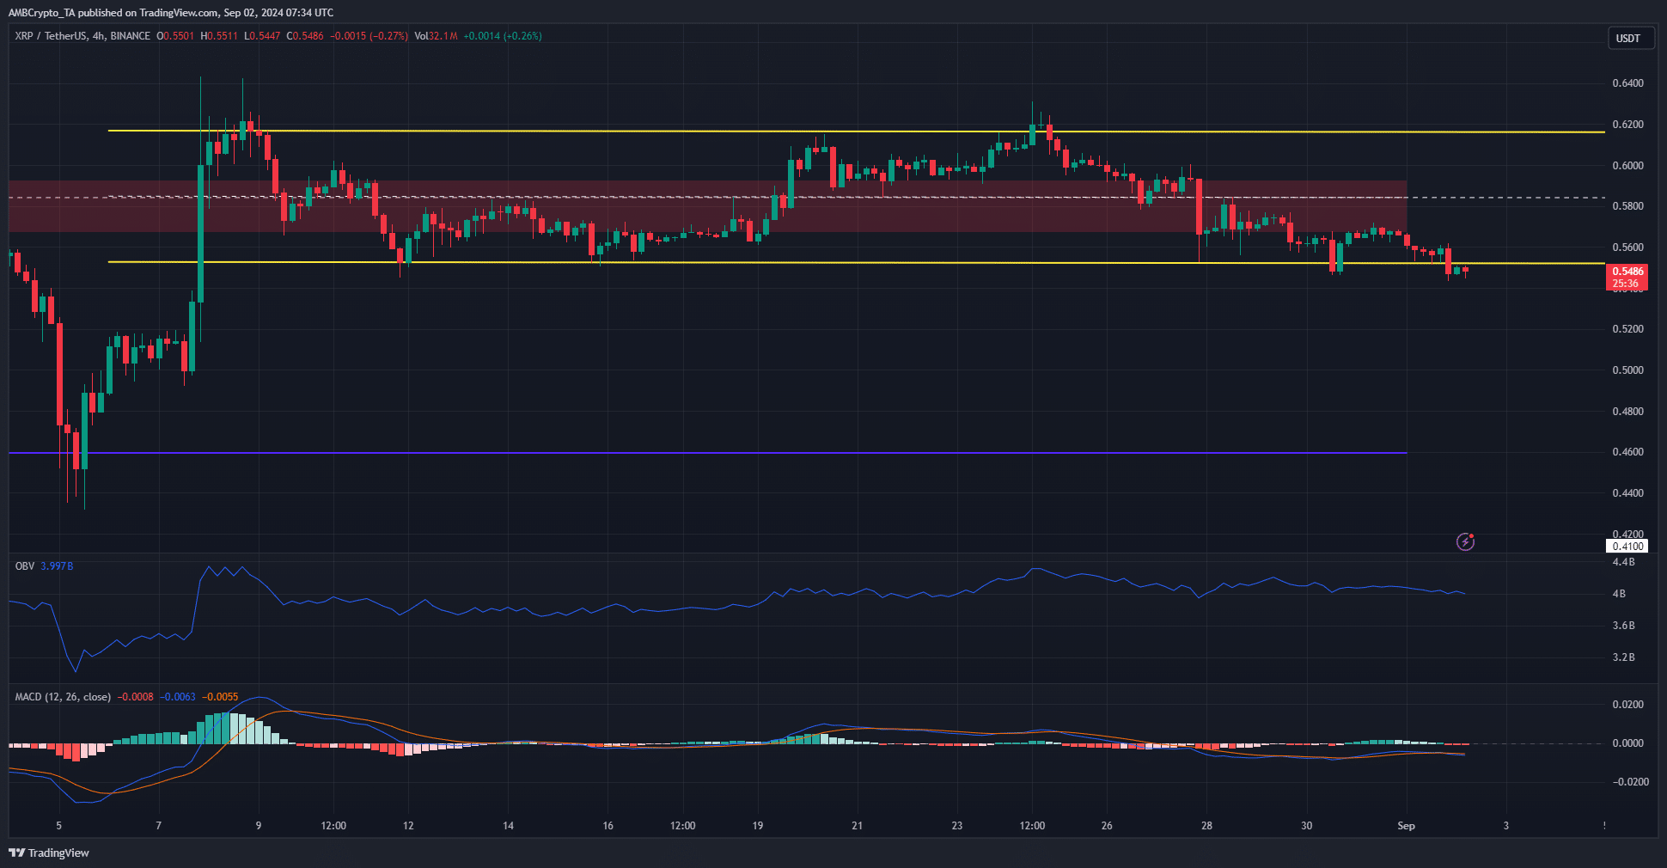Select the MACD signal value -0.0055

pos(220,697)
